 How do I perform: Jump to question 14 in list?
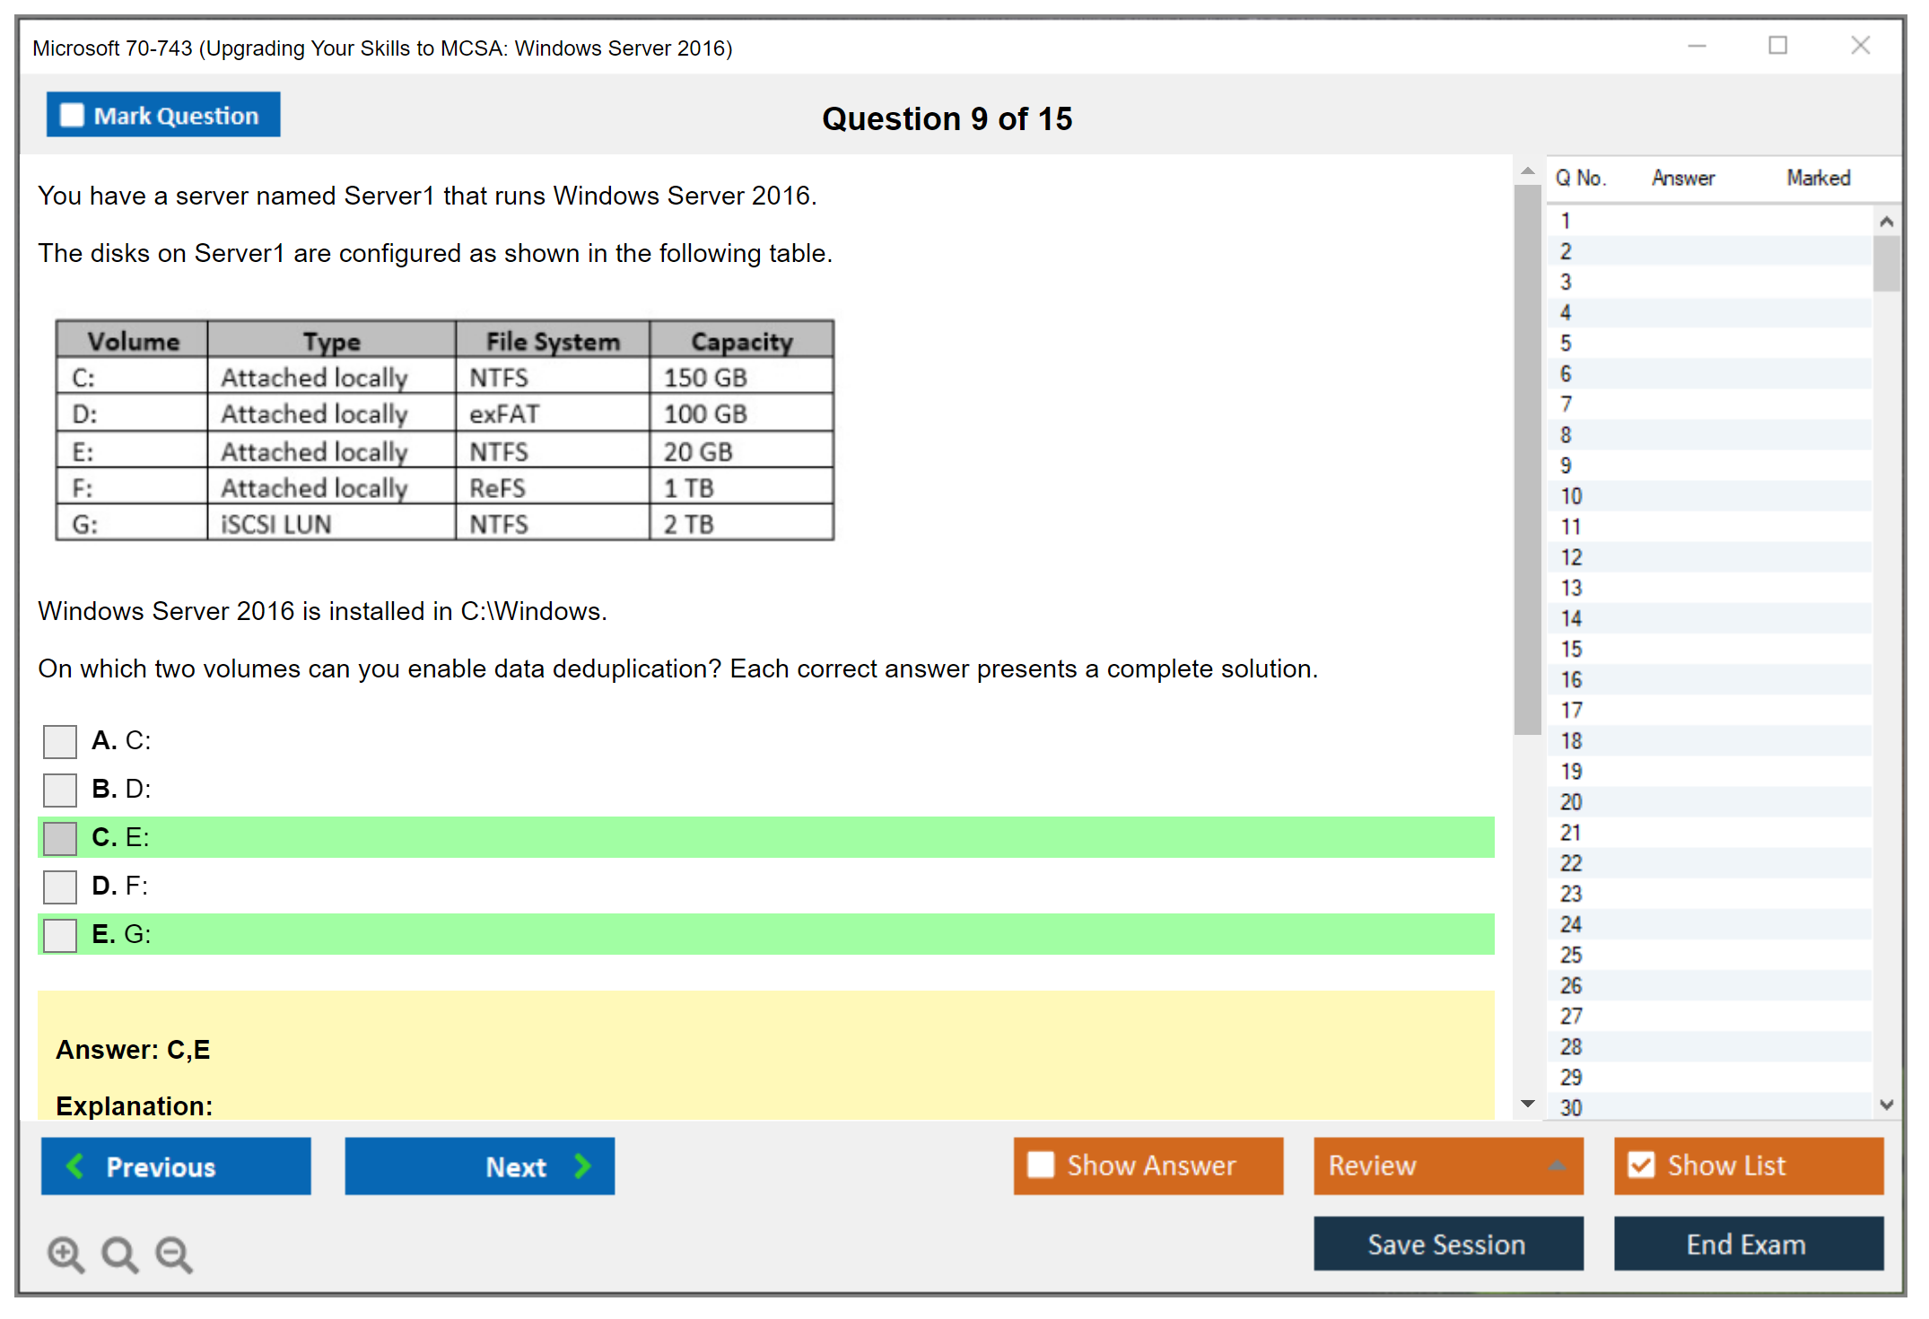(x=1571, y=618)
